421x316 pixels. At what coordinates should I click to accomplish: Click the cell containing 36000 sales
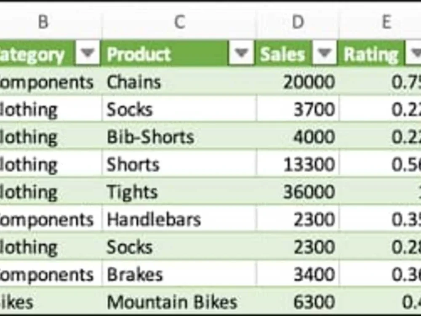[295, 192]
